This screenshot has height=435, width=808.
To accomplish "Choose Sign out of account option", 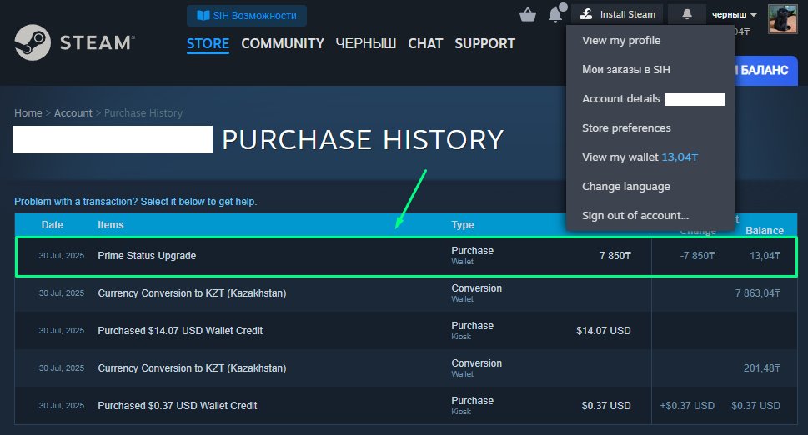I will point(635,216).
